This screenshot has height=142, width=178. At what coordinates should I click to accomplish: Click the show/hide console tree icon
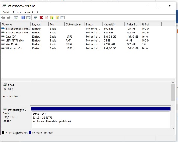[16, 18]
